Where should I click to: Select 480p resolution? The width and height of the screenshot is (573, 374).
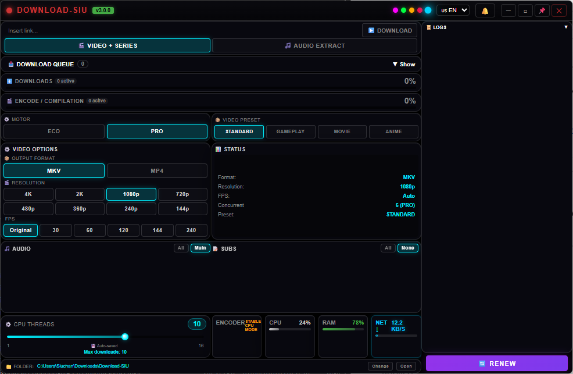coord(28,209)
